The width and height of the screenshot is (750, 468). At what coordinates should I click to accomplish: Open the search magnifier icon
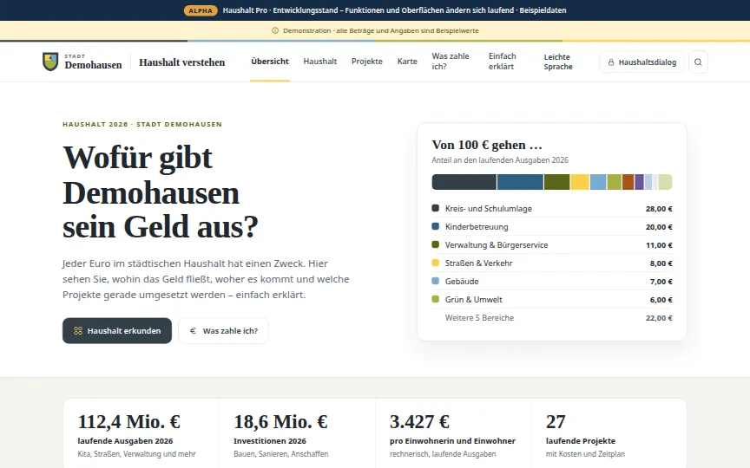click(x=698, y=62)
